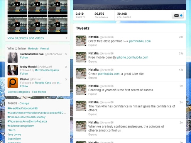The width and height of the screenshot is (191, 143).
Task: Open the 28s timestamp on first tweet
Action: pos(181,37)
